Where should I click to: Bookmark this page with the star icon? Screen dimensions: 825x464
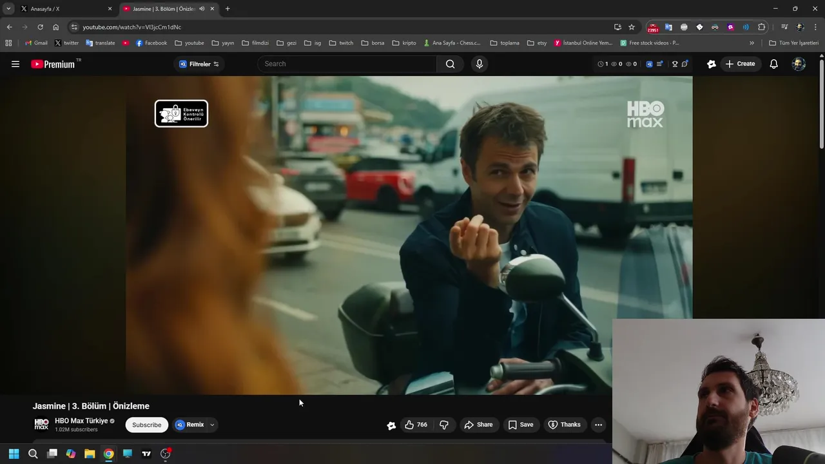tap(632, 27)
